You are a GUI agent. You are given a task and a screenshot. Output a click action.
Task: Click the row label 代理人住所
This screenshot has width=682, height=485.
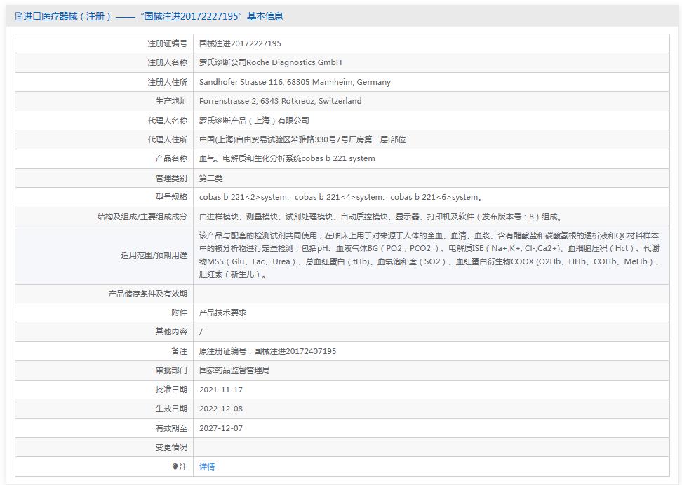coord(168,139)
